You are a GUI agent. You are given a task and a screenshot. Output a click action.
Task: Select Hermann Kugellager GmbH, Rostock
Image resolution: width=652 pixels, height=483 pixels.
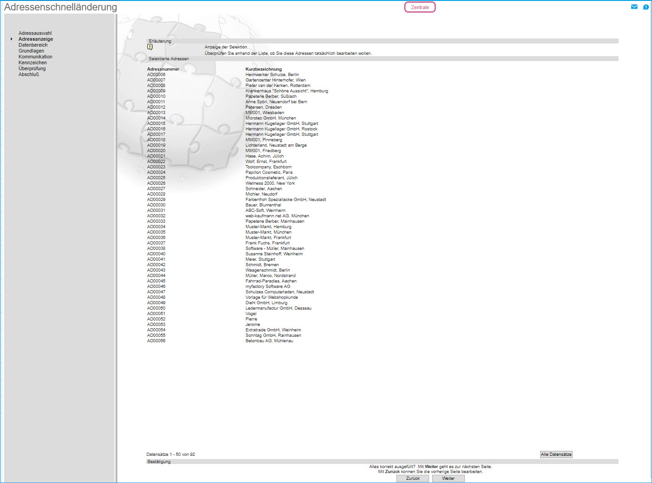(x=281, y=129)
